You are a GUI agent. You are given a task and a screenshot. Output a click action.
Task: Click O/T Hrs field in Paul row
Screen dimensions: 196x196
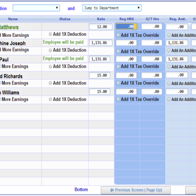[152, 59]
